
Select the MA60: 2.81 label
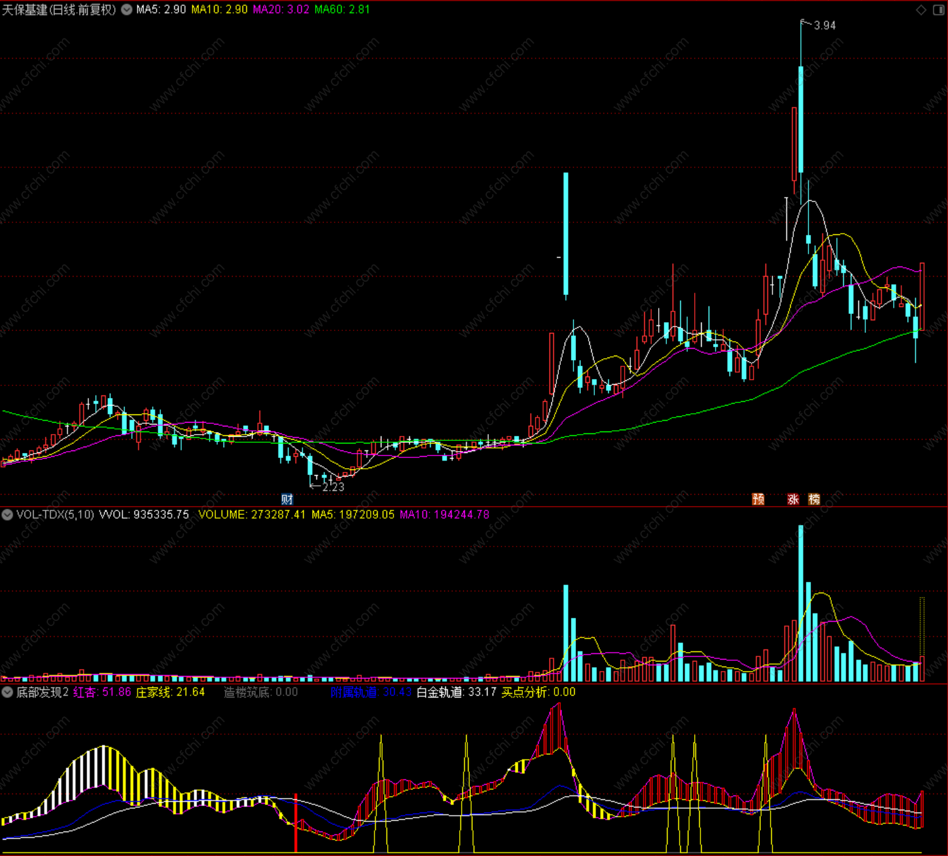pyautogui.click(x=342, y=9)
